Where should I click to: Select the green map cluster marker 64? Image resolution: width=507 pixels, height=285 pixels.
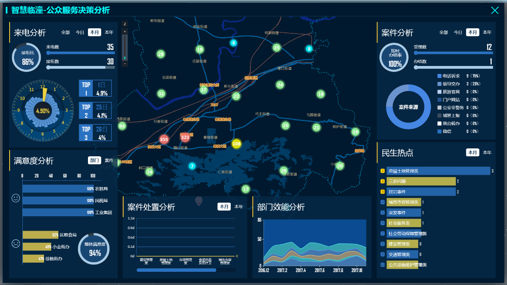click(x=122, y=126)
